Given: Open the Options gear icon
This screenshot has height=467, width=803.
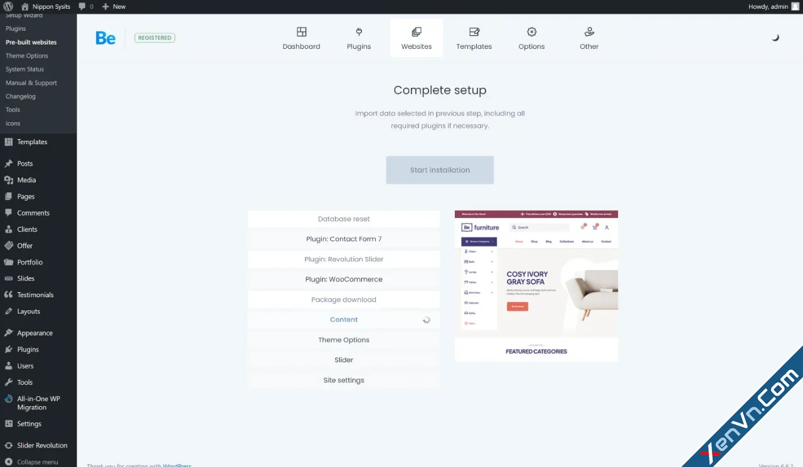Looking at the screenshot, I should pyautogui.click(x=531, y=32).
